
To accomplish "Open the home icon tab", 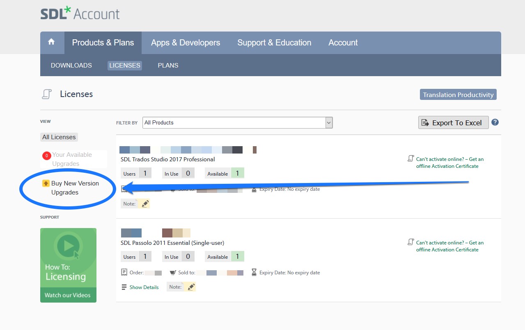I will tap(51, 42).
